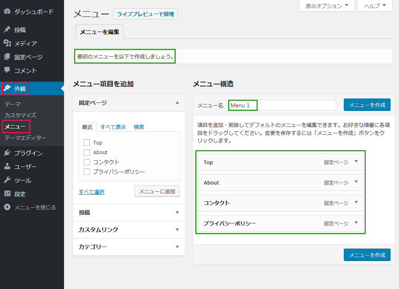This screenshot has height=289, width=399.
Task: Open テーマエディター submenu item
Action: coord(26,138)
